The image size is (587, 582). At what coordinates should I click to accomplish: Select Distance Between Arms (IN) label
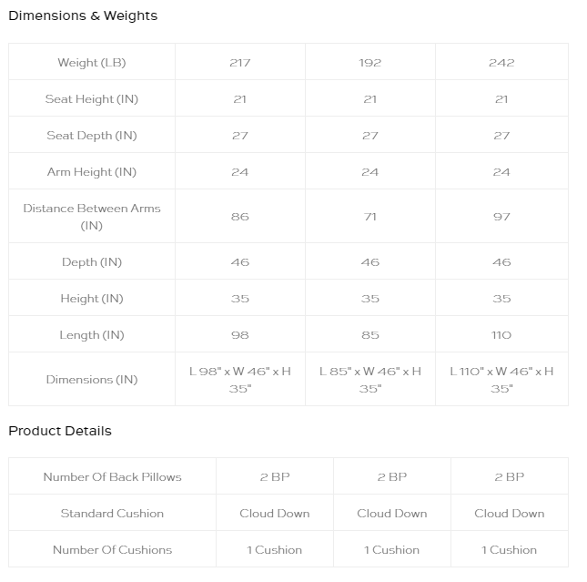pos(92,217)
